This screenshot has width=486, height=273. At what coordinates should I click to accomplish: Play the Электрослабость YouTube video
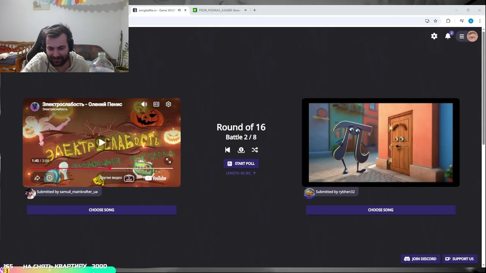pyautogui.click(x=101, y=143)
